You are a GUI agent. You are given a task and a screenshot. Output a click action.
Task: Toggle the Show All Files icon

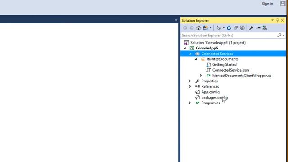click(243, 28)
